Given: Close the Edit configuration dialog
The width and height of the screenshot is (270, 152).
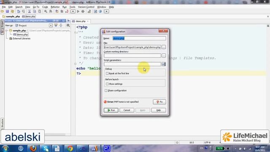Looking at the screenshot, I should coord(163,31).
